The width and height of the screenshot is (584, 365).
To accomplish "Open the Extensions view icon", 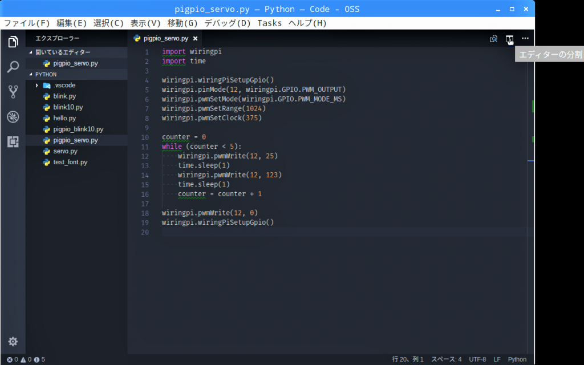I will (x=13, y=142).
